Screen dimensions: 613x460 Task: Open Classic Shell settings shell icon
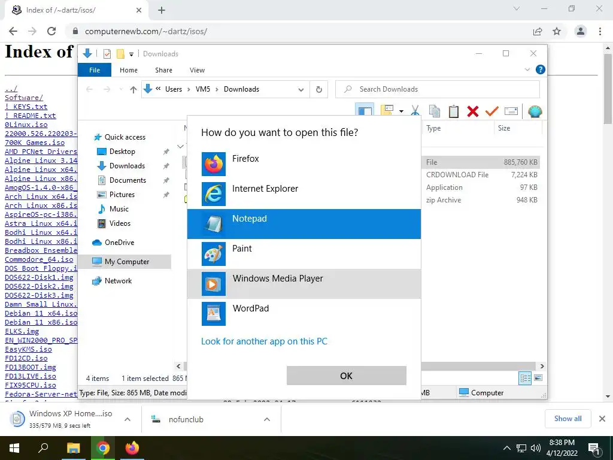535,111
